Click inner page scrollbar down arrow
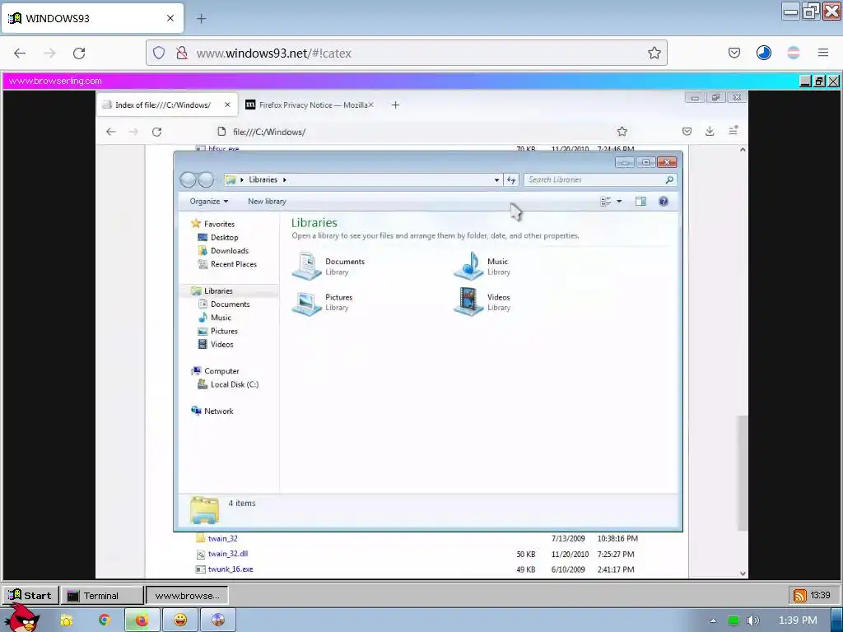Viewport: 843px width, 632px height. 743,574
